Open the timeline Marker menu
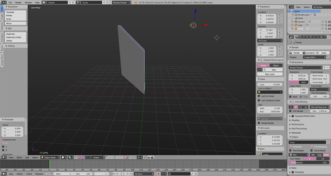The image size is (331, 176). coord(20,174)
